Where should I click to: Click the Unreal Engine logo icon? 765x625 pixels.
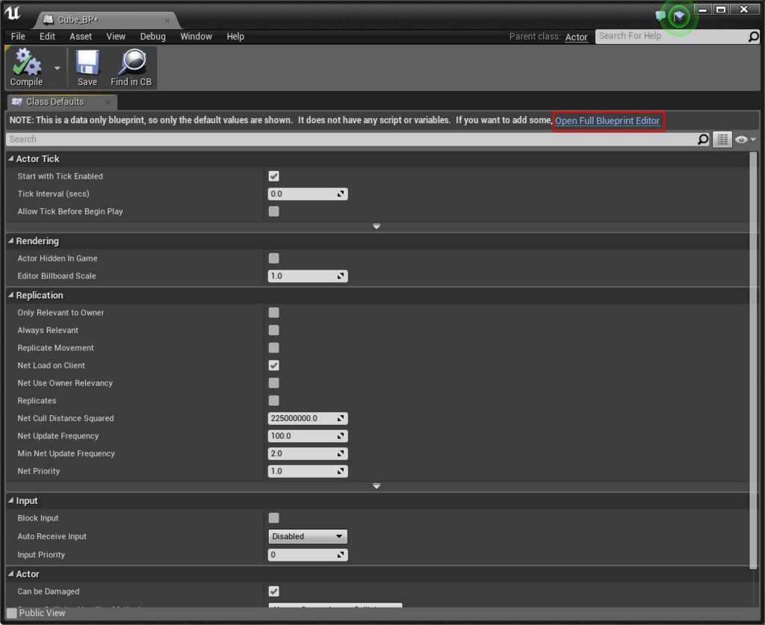[x=13, y=13]
